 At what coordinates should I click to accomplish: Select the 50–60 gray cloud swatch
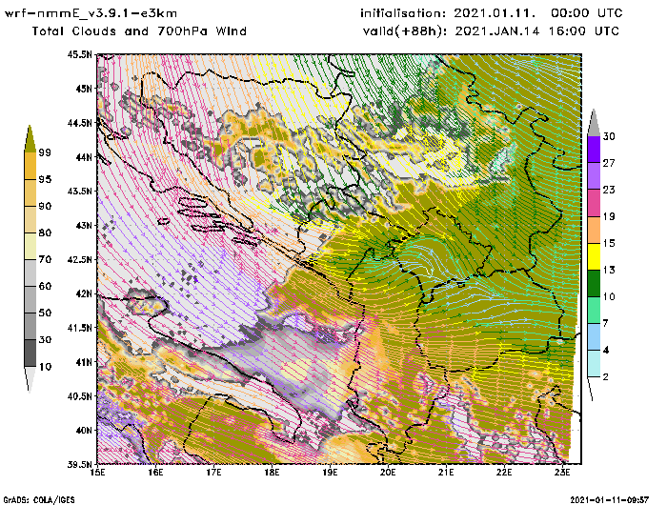pyautogui.click(x=30, y=299)
